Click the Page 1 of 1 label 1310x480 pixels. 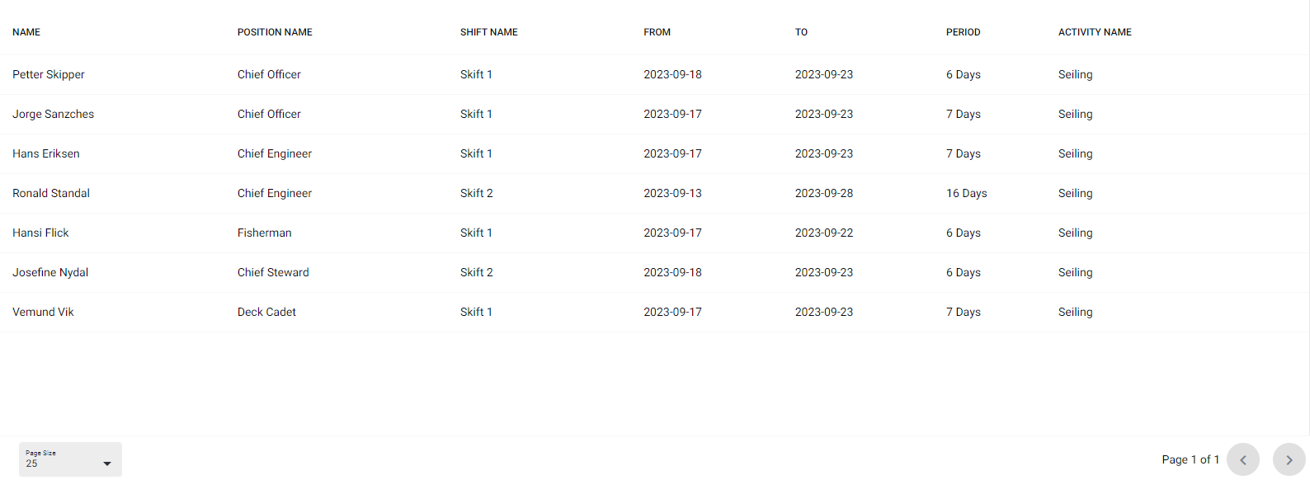click(1190, 459)
